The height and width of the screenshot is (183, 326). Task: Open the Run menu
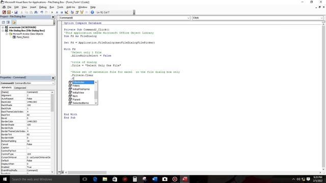pyautogui.click(x=52, y=7)
